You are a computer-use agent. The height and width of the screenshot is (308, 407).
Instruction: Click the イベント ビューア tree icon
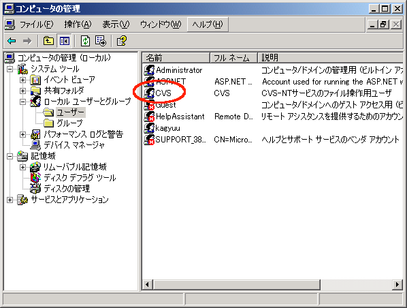35,80
